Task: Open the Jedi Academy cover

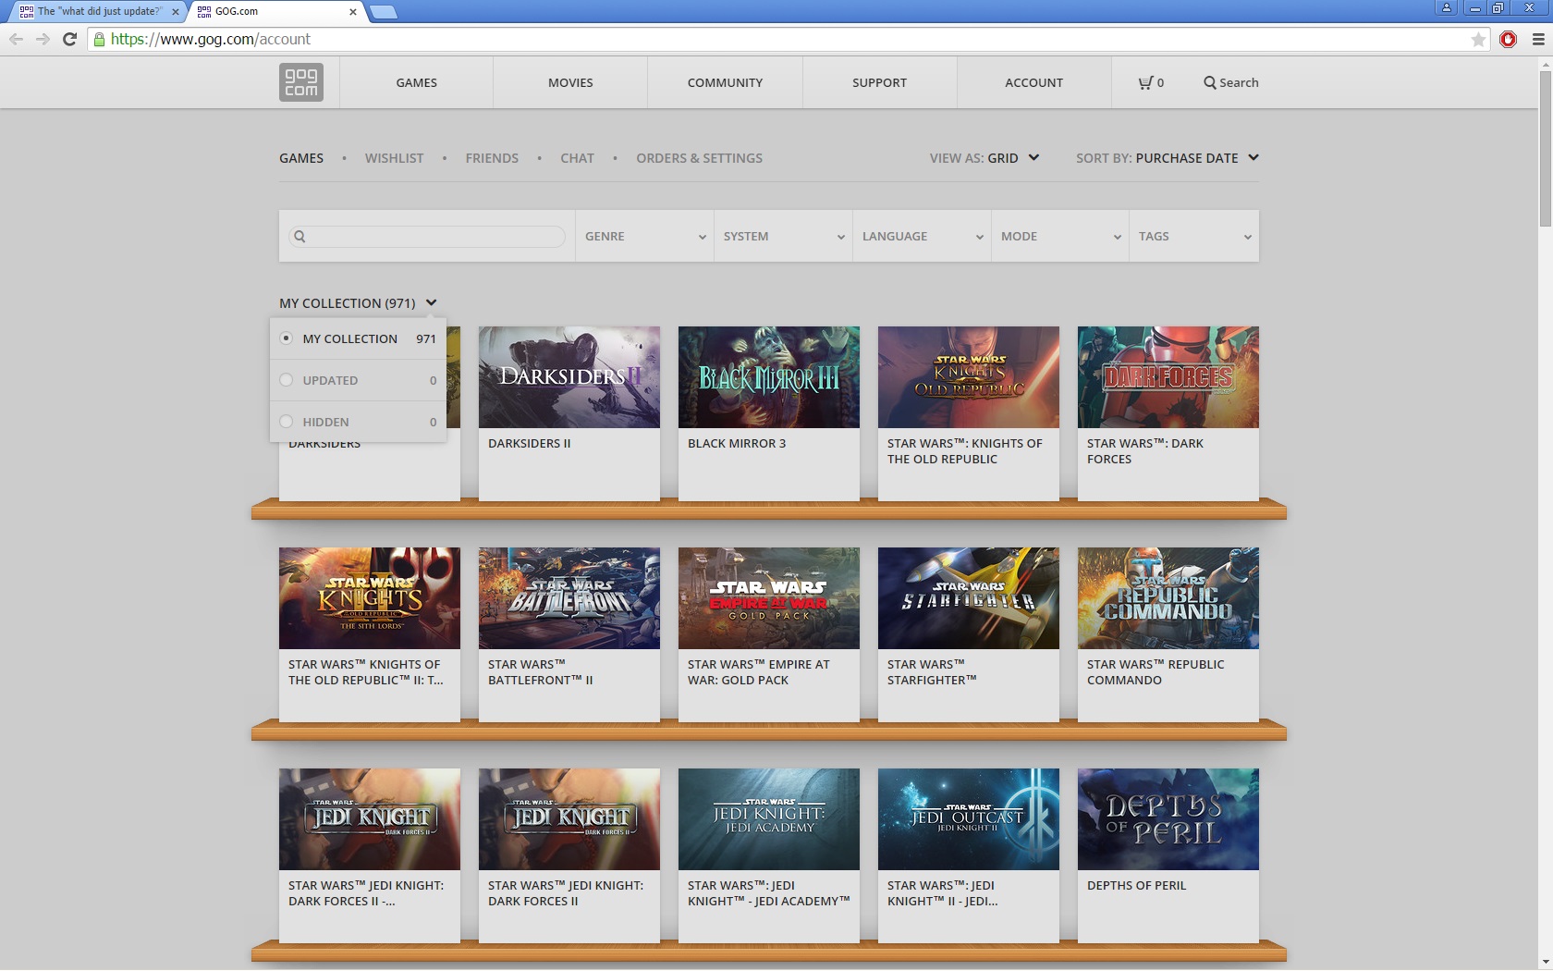Action: click(x=769, y=819)
